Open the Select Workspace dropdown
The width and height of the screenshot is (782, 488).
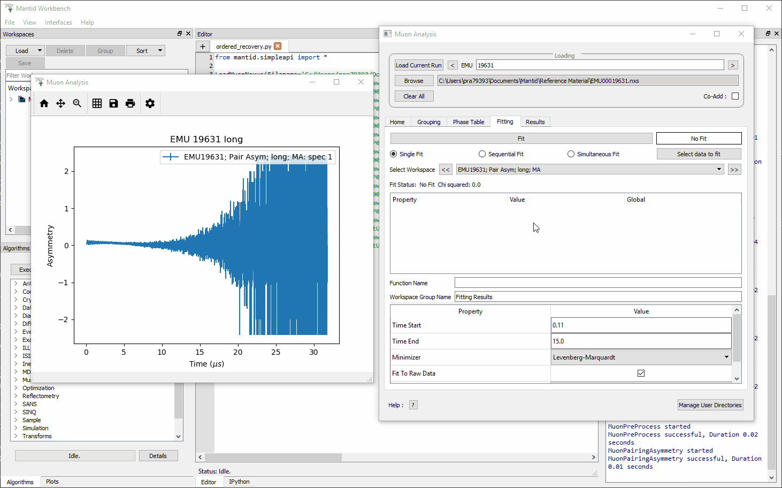tap(718, 170)
